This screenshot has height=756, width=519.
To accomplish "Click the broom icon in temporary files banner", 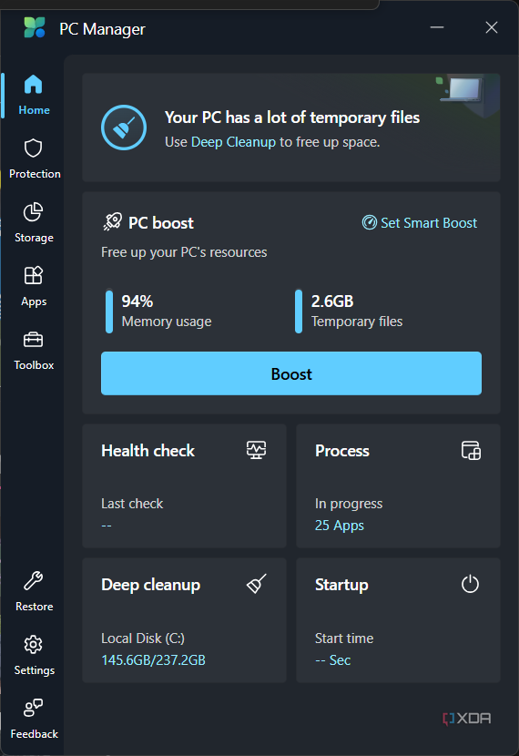I will click(124, 128).
